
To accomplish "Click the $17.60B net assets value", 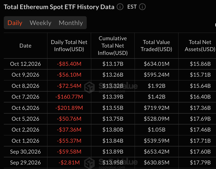I will (200, 152).
